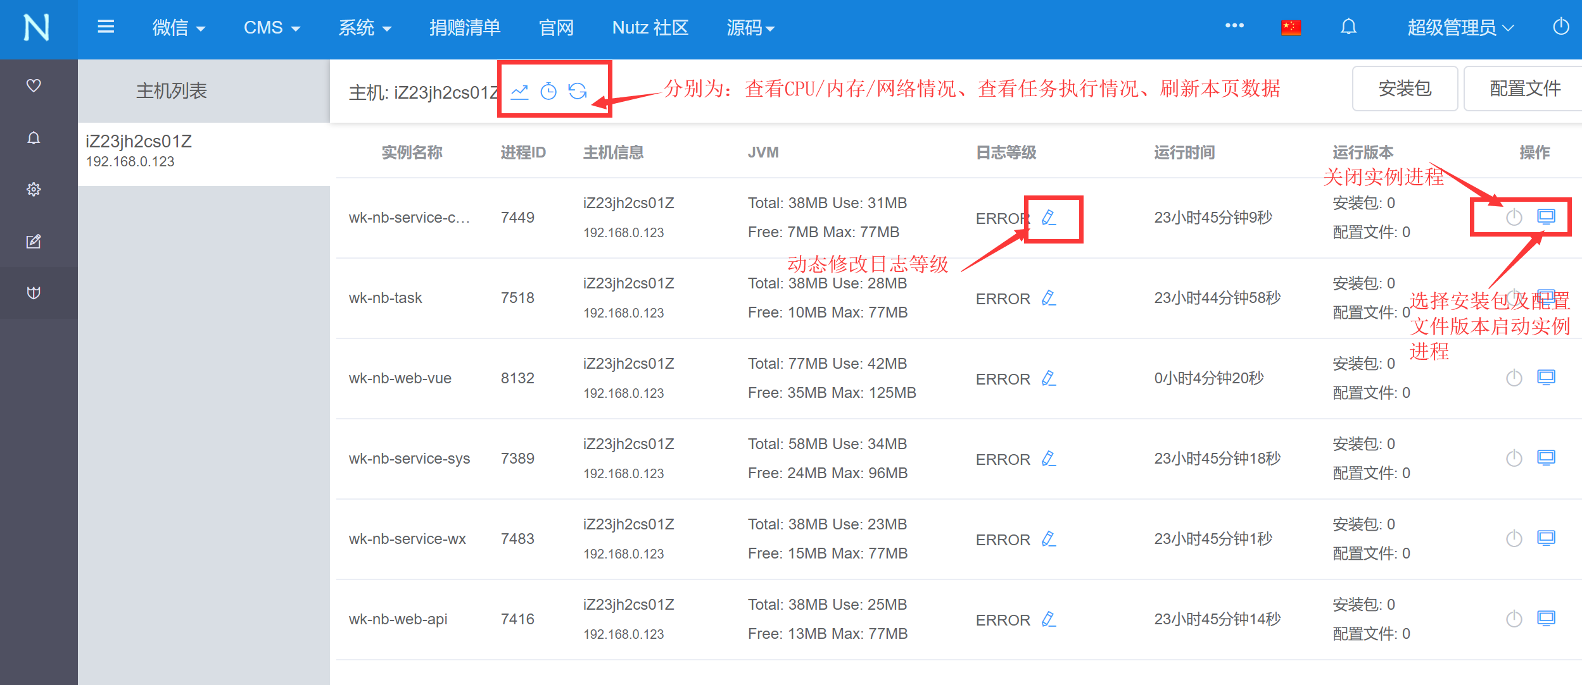Shut down the wk-nb-web-vue instance
The height and width of the screenshot is (685, 1582).
point(1514,378)
